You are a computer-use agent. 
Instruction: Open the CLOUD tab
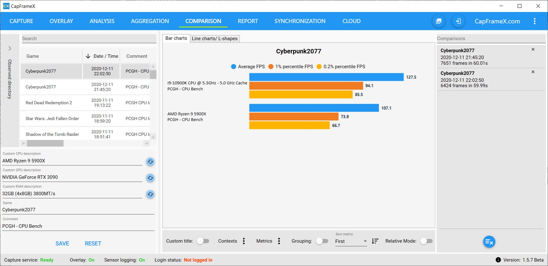coord(351,21)
